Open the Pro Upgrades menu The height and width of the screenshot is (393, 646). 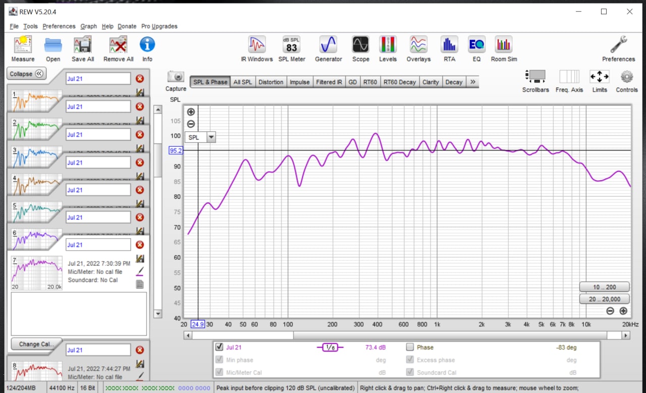pyautogui.click(x=159, y=26)
